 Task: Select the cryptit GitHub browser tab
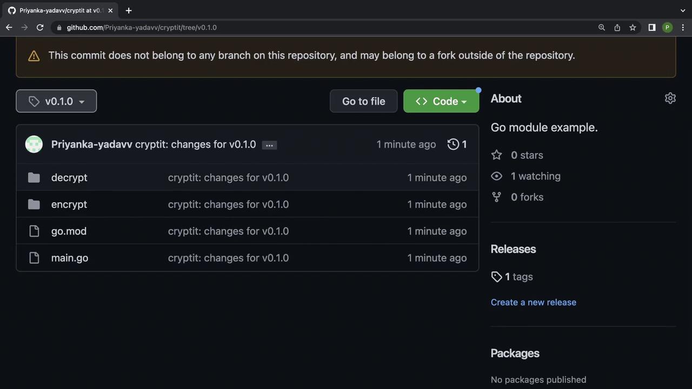tap(59, 10)
